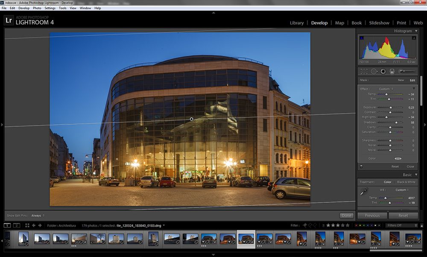
Task: Open the Photo menu
Action: pos(37,8)
